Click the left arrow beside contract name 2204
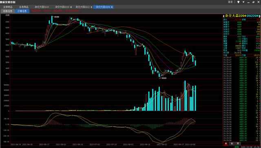Image resolution: width=261 pixels, height=148 pixels. 224,16
